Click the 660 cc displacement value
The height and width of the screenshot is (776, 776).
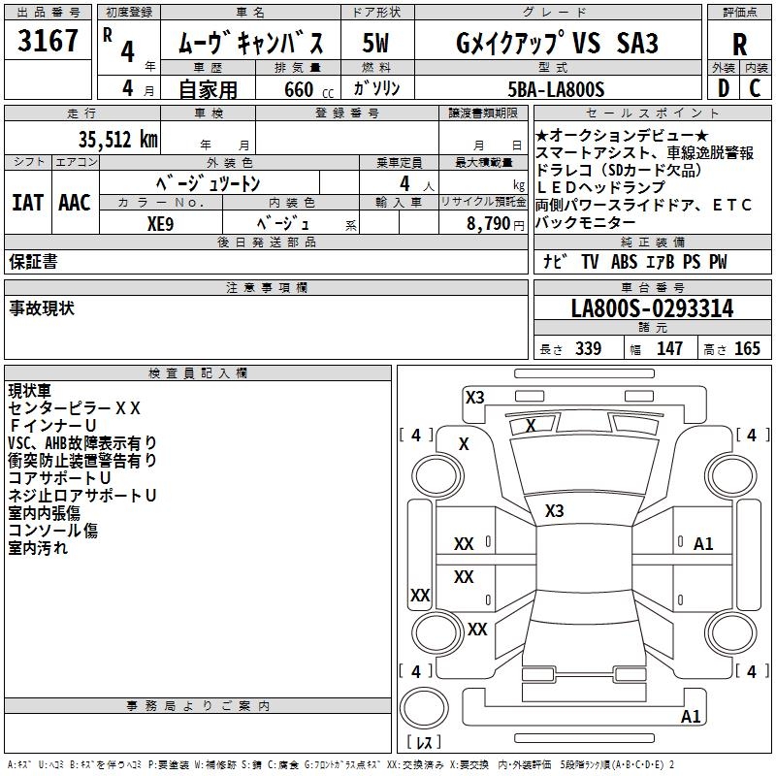tap(308, 89)
